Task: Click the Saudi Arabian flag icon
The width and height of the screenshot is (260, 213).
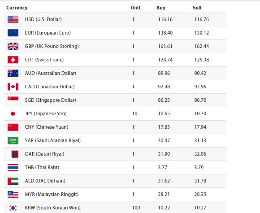Action: pos(13,140)
